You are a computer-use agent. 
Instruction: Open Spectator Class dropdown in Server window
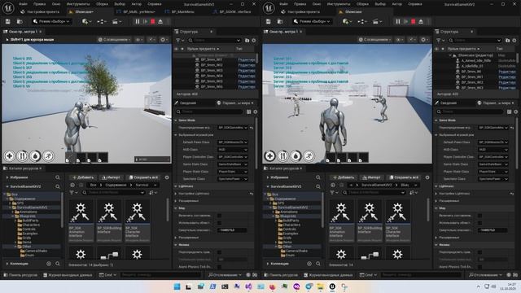493,179
